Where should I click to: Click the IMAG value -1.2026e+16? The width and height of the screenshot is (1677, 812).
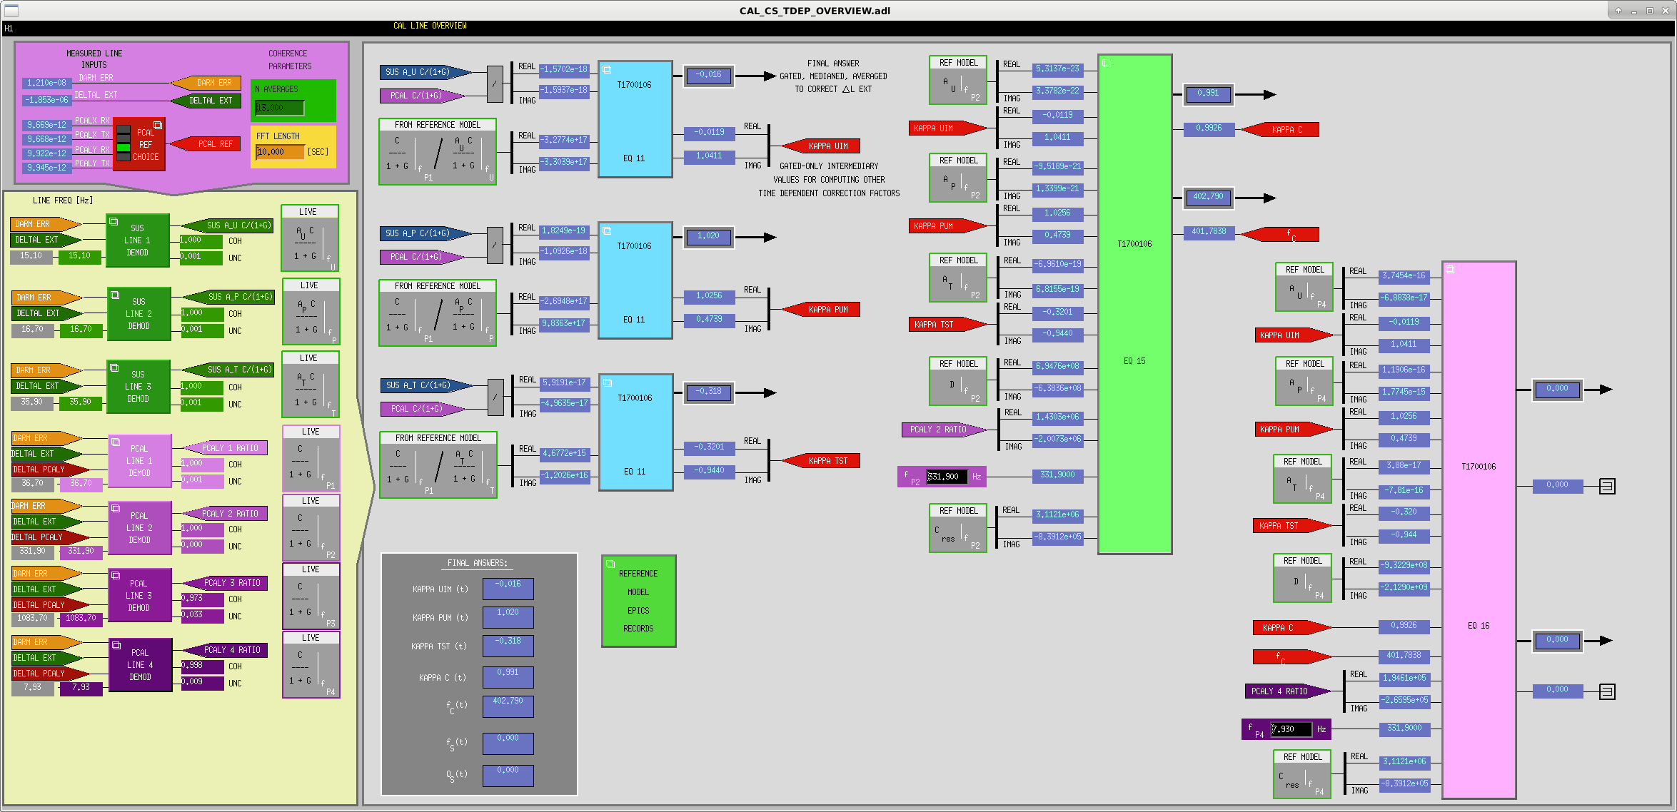(x=565, y=475)
